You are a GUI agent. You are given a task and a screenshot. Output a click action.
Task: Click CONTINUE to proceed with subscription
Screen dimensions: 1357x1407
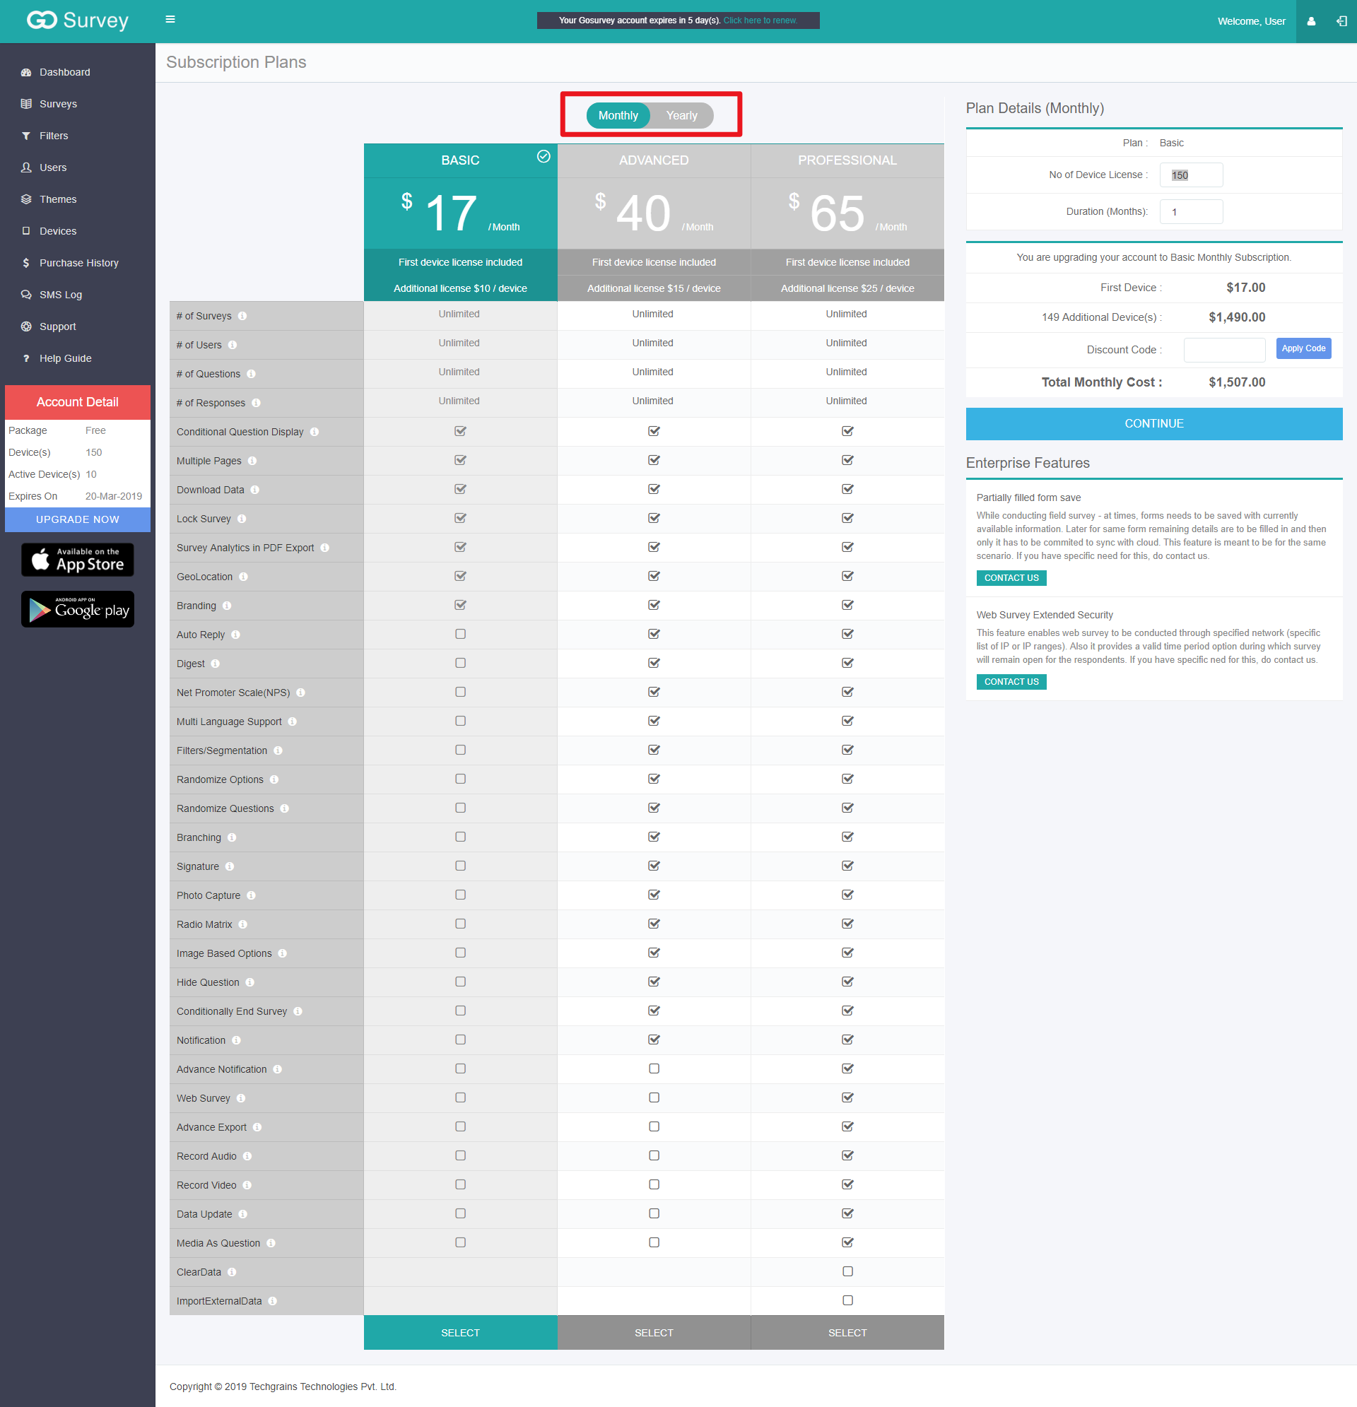pos(1153,423)
